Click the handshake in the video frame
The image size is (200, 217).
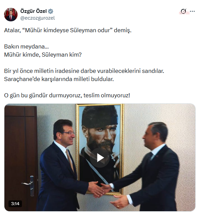102,189
